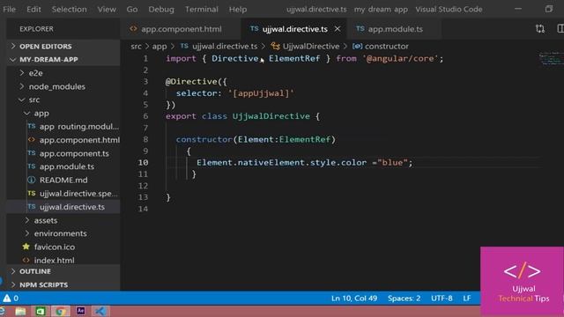
Task: Click ElementRef in the import line
Action: (294, 59)
